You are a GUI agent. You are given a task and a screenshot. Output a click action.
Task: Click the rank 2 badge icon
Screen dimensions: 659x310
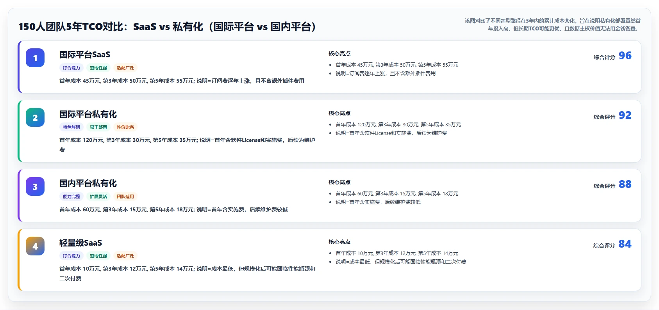35,117
